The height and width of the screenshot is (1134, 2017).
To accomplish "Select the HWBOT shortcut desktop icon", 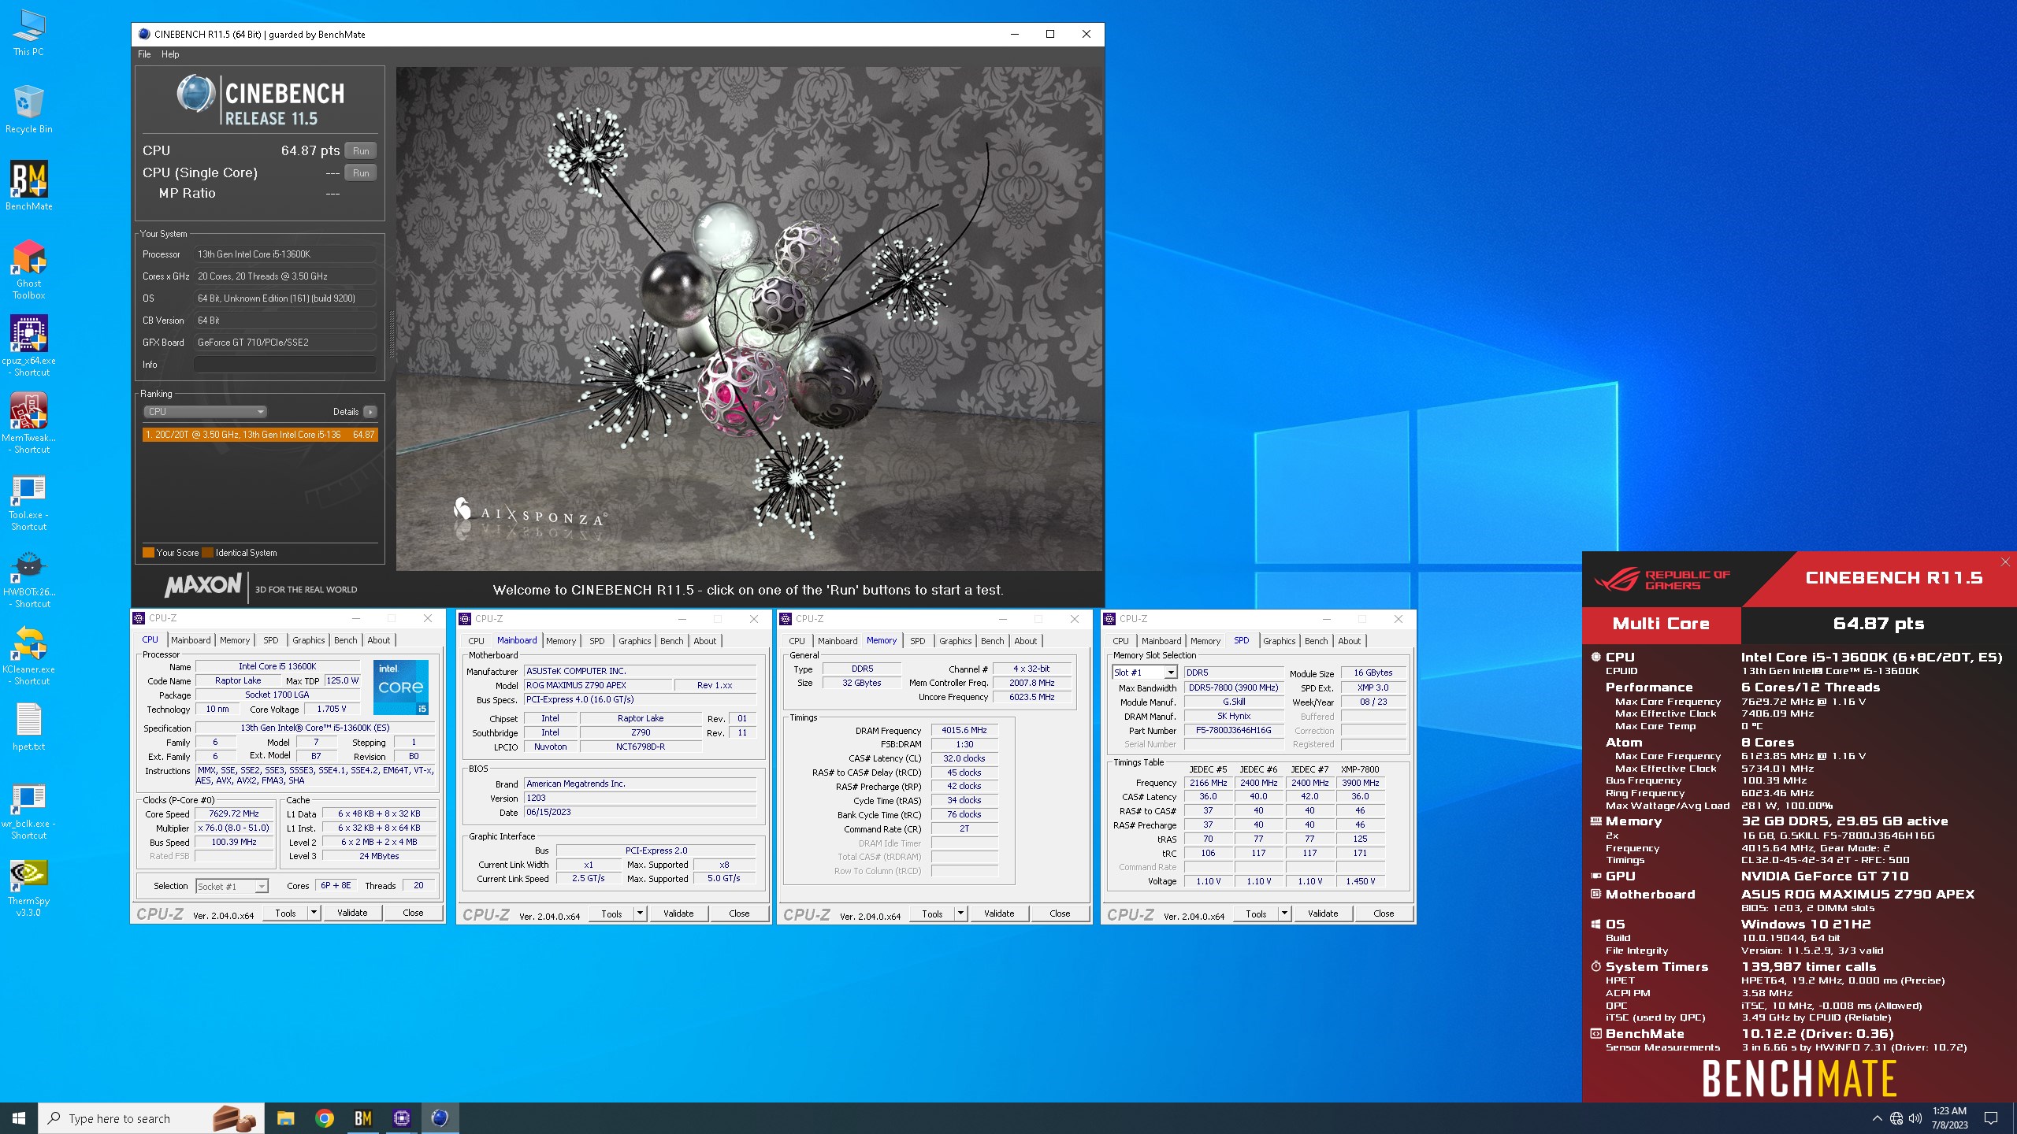I will [x=28, y=578].
